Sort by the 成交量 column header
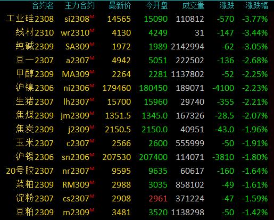274x220 pixels. tap(193, 6)
